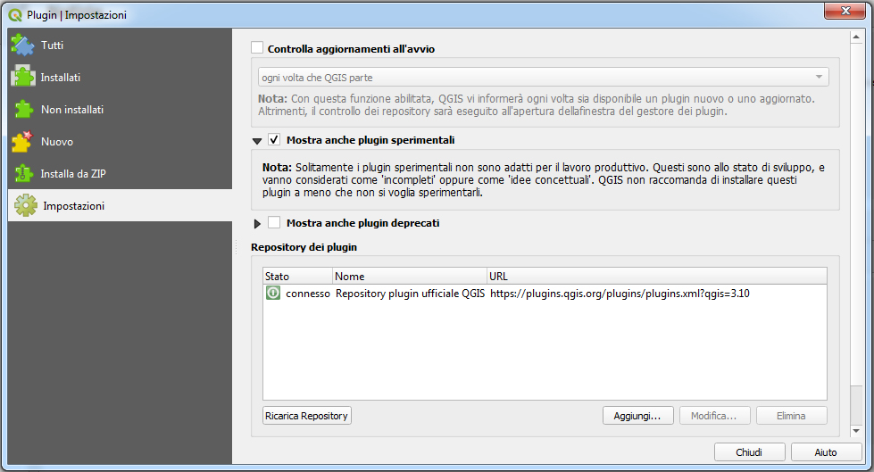The image size is (874, 472).
Task: Select 'Repository plugin ufficiale QGIS' name cell
Action: (x=411, y=294)
